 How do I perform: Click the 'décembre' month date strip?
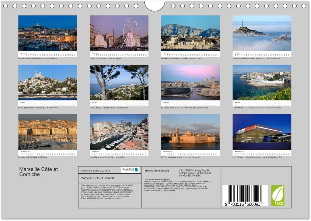tap(262, 153)
